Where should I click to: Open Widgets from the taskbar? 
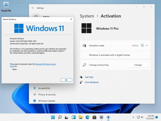tap(73, 117)
